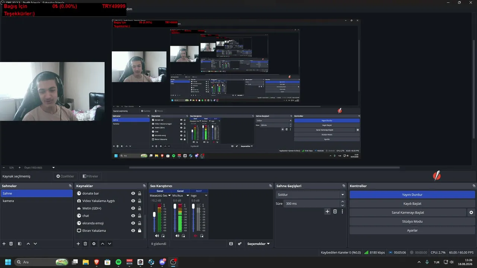The image size is (477, 268).
Task: Open advanced audio properties gears icon
Action: [240, 244]
